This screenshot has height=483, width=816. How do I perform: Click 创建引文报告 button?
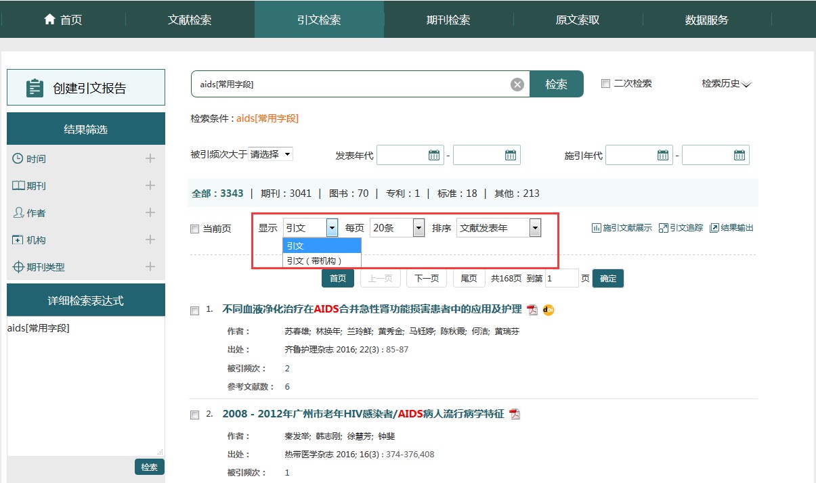(86, 88)
